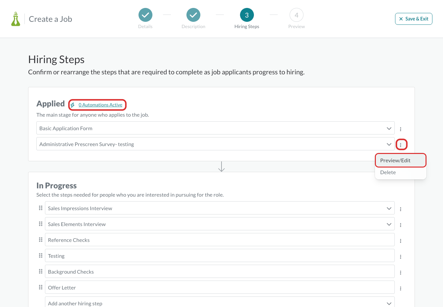Click the green flask logo icon
The image size is (443, 307).
(16, 19)
